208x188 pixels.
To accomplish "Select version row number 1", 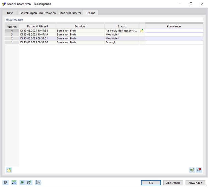I will click(12, 42).
